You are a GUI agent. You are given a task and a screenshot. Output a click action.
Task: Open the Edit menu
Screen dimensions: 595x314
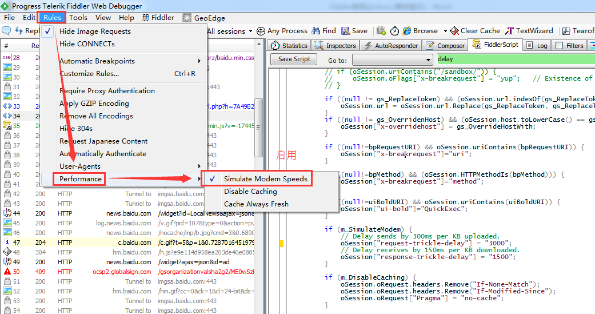click(29, 18)
